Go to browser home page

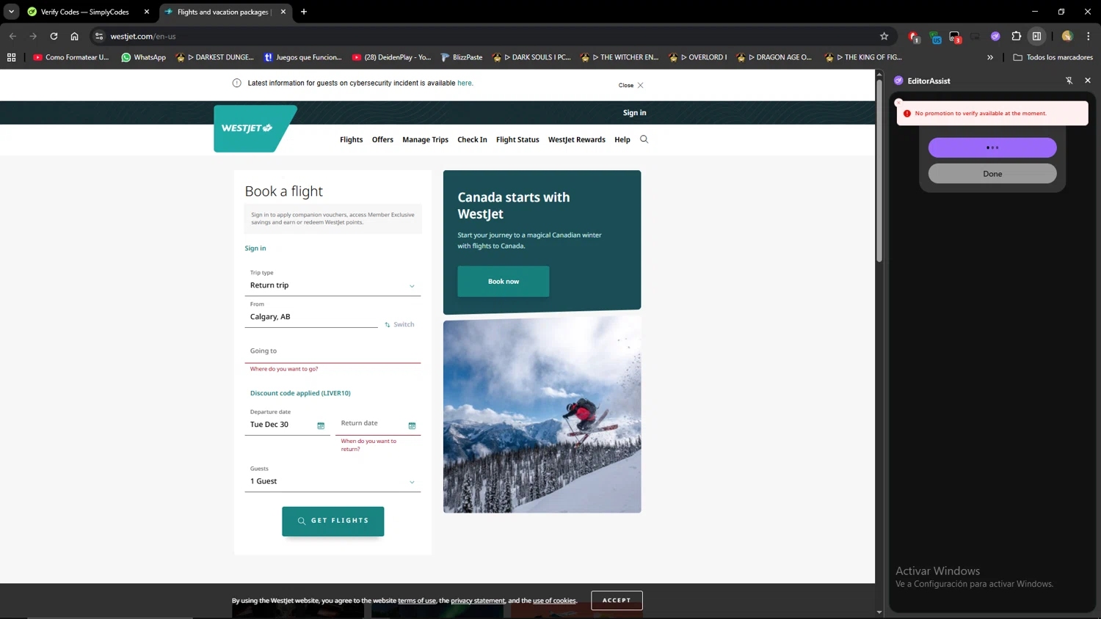74,36
